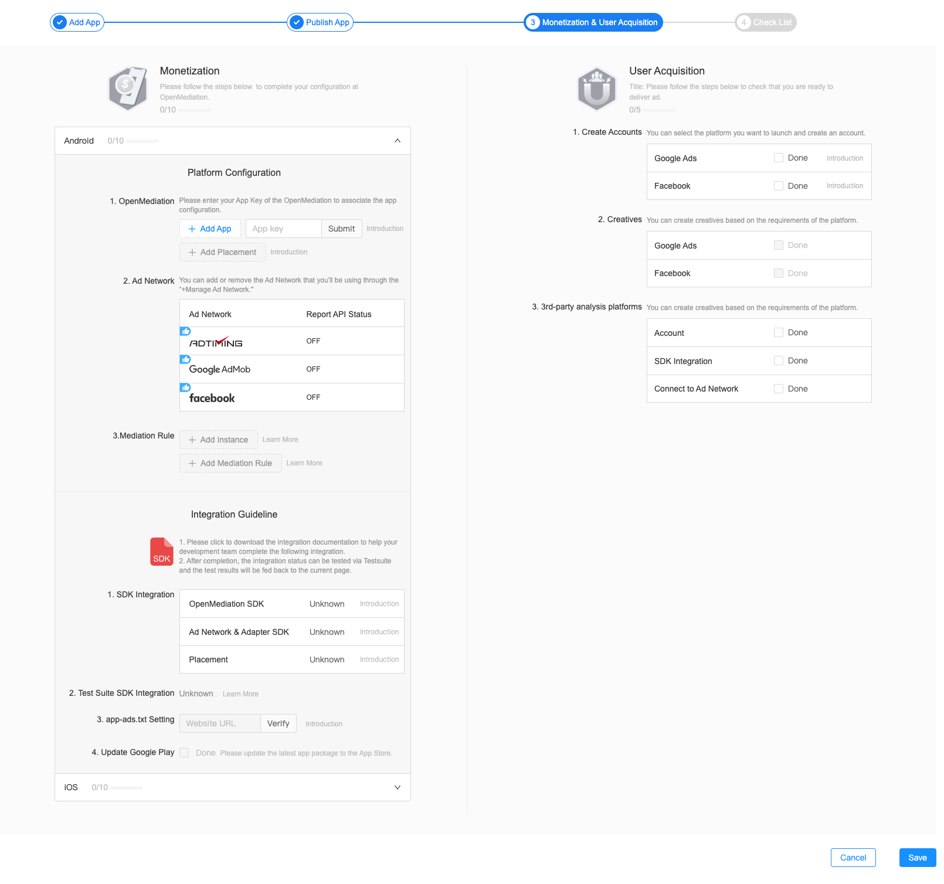
Task: Click the red SDK document icon
Action: [162, 552]
